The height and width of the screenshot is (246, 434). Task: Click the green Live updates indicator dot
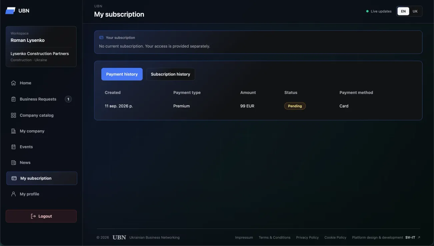[367, 11]
